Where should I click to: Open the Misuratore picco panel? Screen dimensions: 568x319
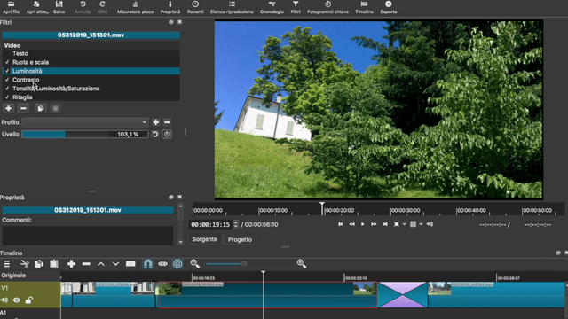[135, 7]
